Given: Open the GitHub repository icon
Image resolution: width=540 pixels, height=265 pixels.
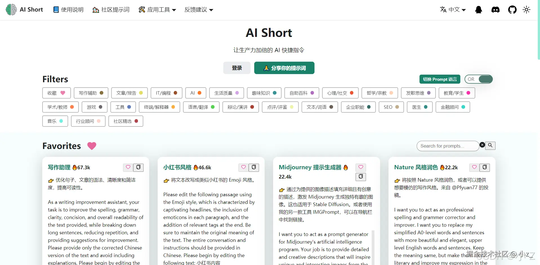Looking at the screenshot, I should coord(512,10).
